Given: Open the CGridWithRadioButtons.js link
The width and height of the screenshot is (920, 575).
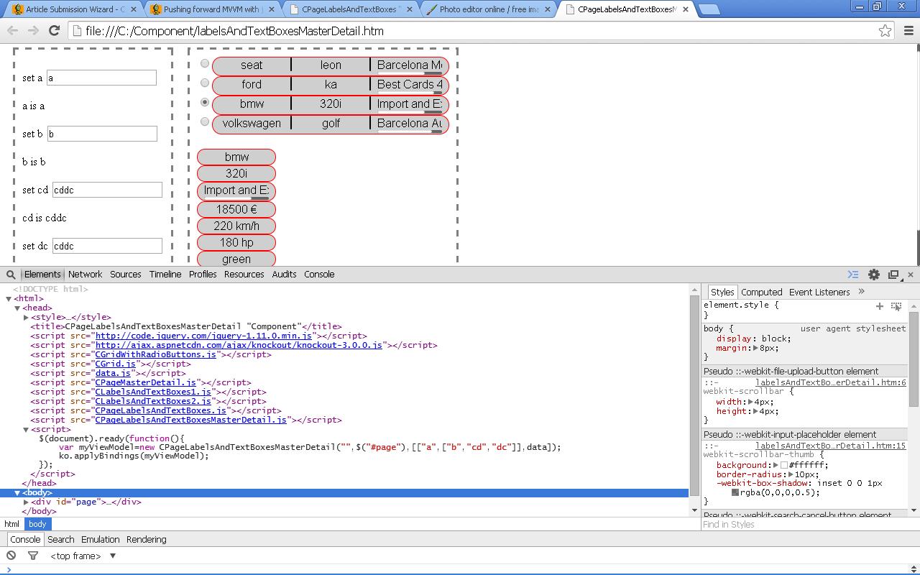Looking at the screenshot, I should (155, 354).
